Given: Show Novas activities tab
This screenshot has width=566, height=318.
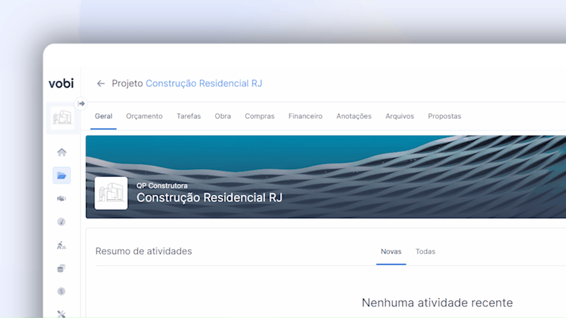Looking at the screenshot, I should [x=391, y=252].
